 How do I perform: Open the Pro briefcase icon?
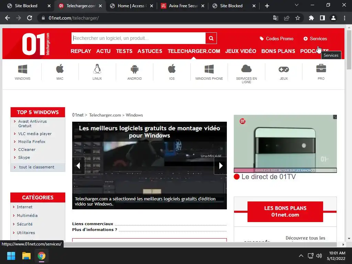click(321, 68)
